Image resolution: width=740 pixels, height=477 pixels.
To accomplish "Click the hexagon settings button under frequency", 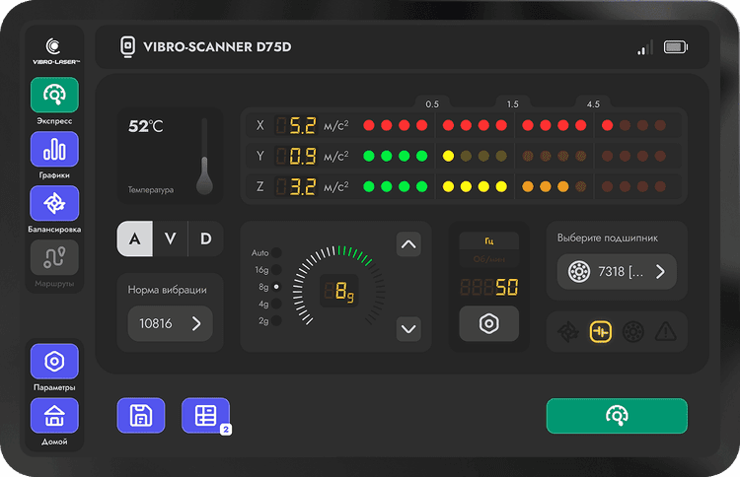I will coord(488,324).
